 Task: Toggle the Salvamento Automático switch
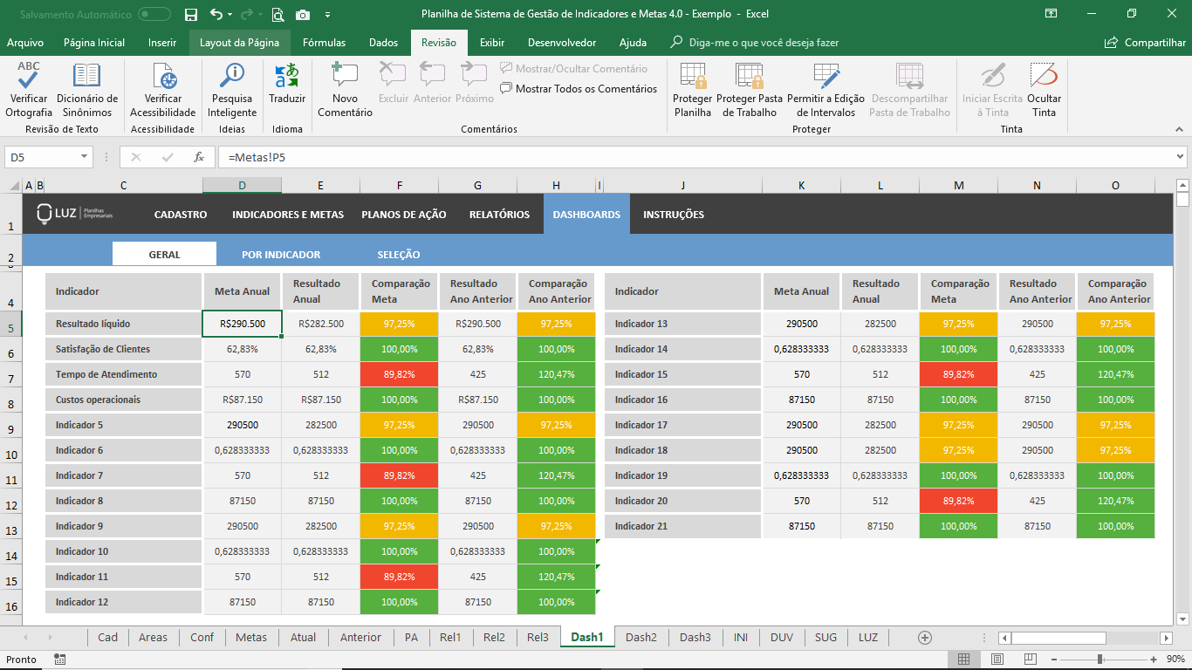pos(154,14)
